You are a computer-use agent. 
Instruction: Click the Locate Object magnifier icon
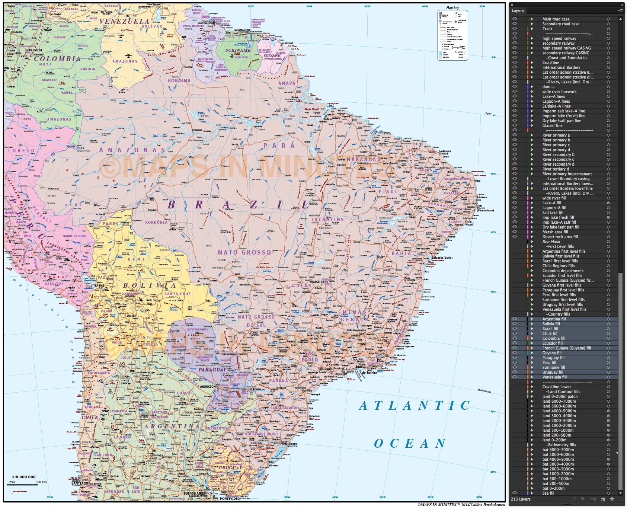click(574, 499)
